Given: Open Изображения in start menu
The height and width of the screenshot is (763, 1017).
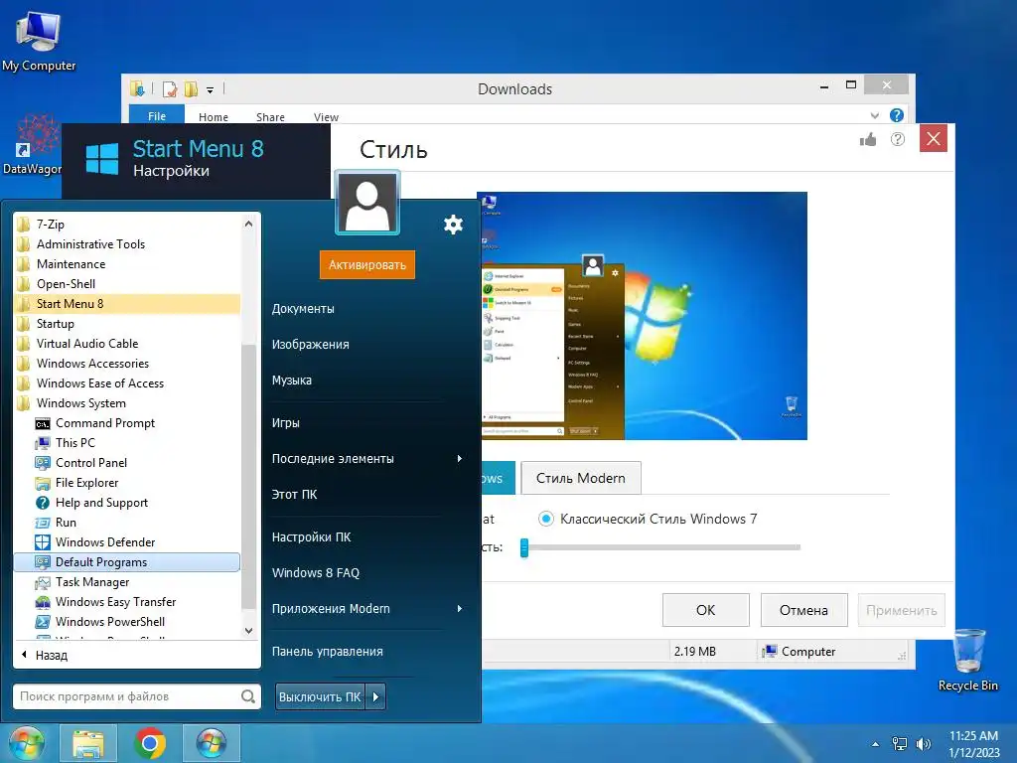Looking at the screenshot, I should tap(310, 345).
